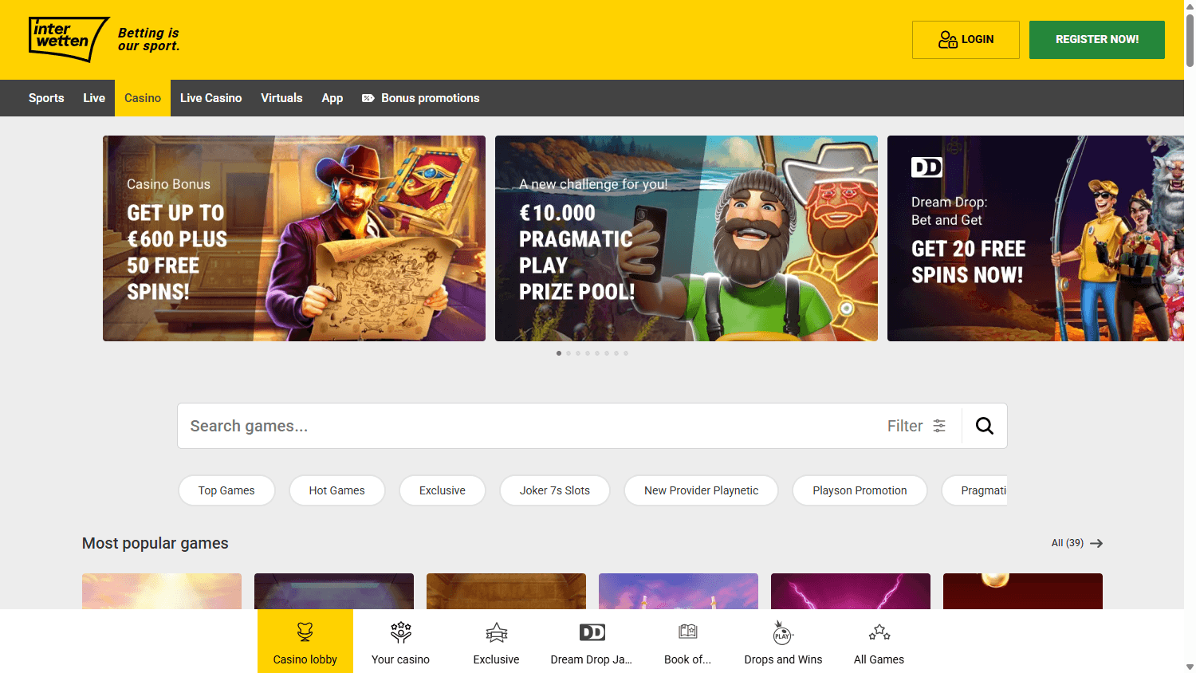Click the Most popular games heading

pos(155,543)
